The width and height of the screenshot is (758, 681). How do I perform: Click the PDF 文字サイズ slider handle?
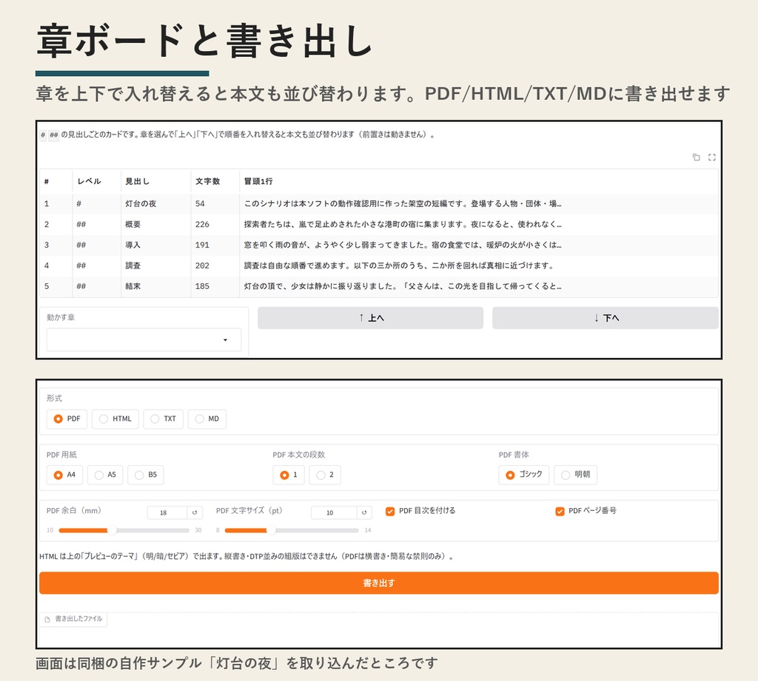[271, 530]
